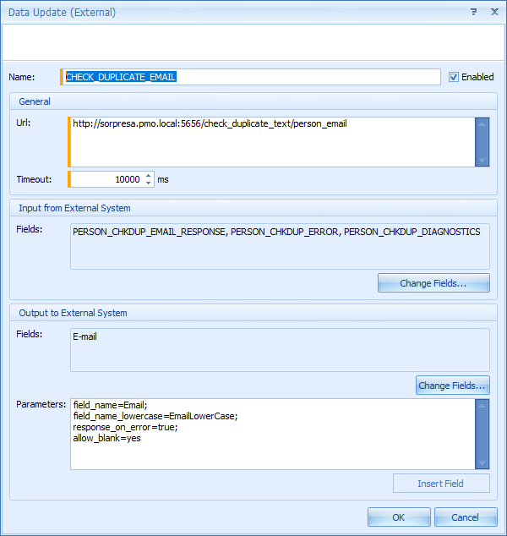This screenshot has height=536, width=507.
Task: Click the Url box scroll-down arrow
Action: pyautogui.click(x=482, y=160)
